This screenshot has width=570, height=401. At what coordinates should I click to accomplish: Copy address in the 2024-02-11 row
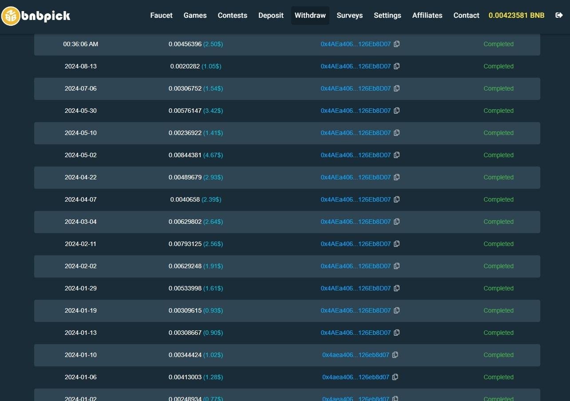click(397, 244)
